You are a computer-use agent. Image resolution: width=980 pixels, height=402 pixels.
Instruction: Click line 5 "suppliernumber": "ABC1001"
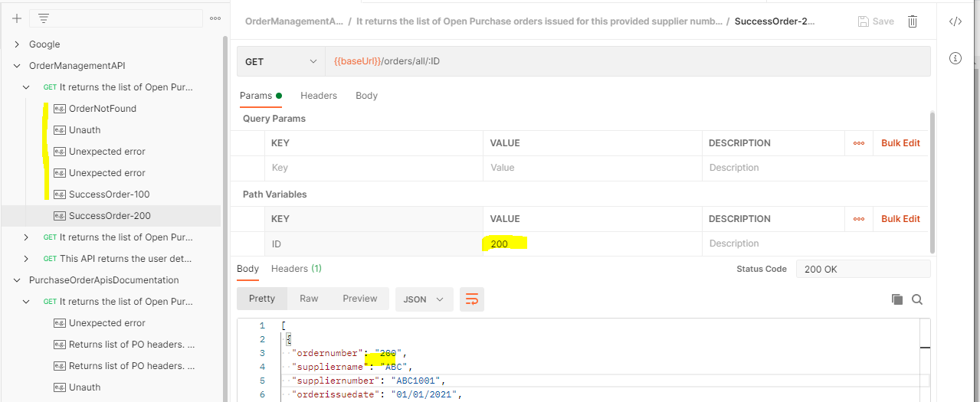click(369, 381)
